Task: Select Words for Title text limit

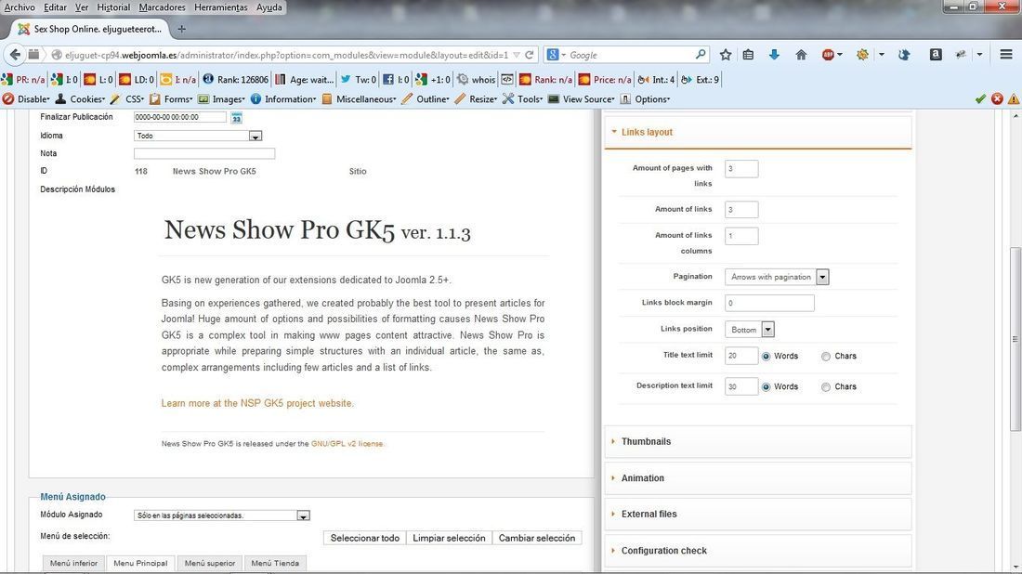Action: (766, 357)
